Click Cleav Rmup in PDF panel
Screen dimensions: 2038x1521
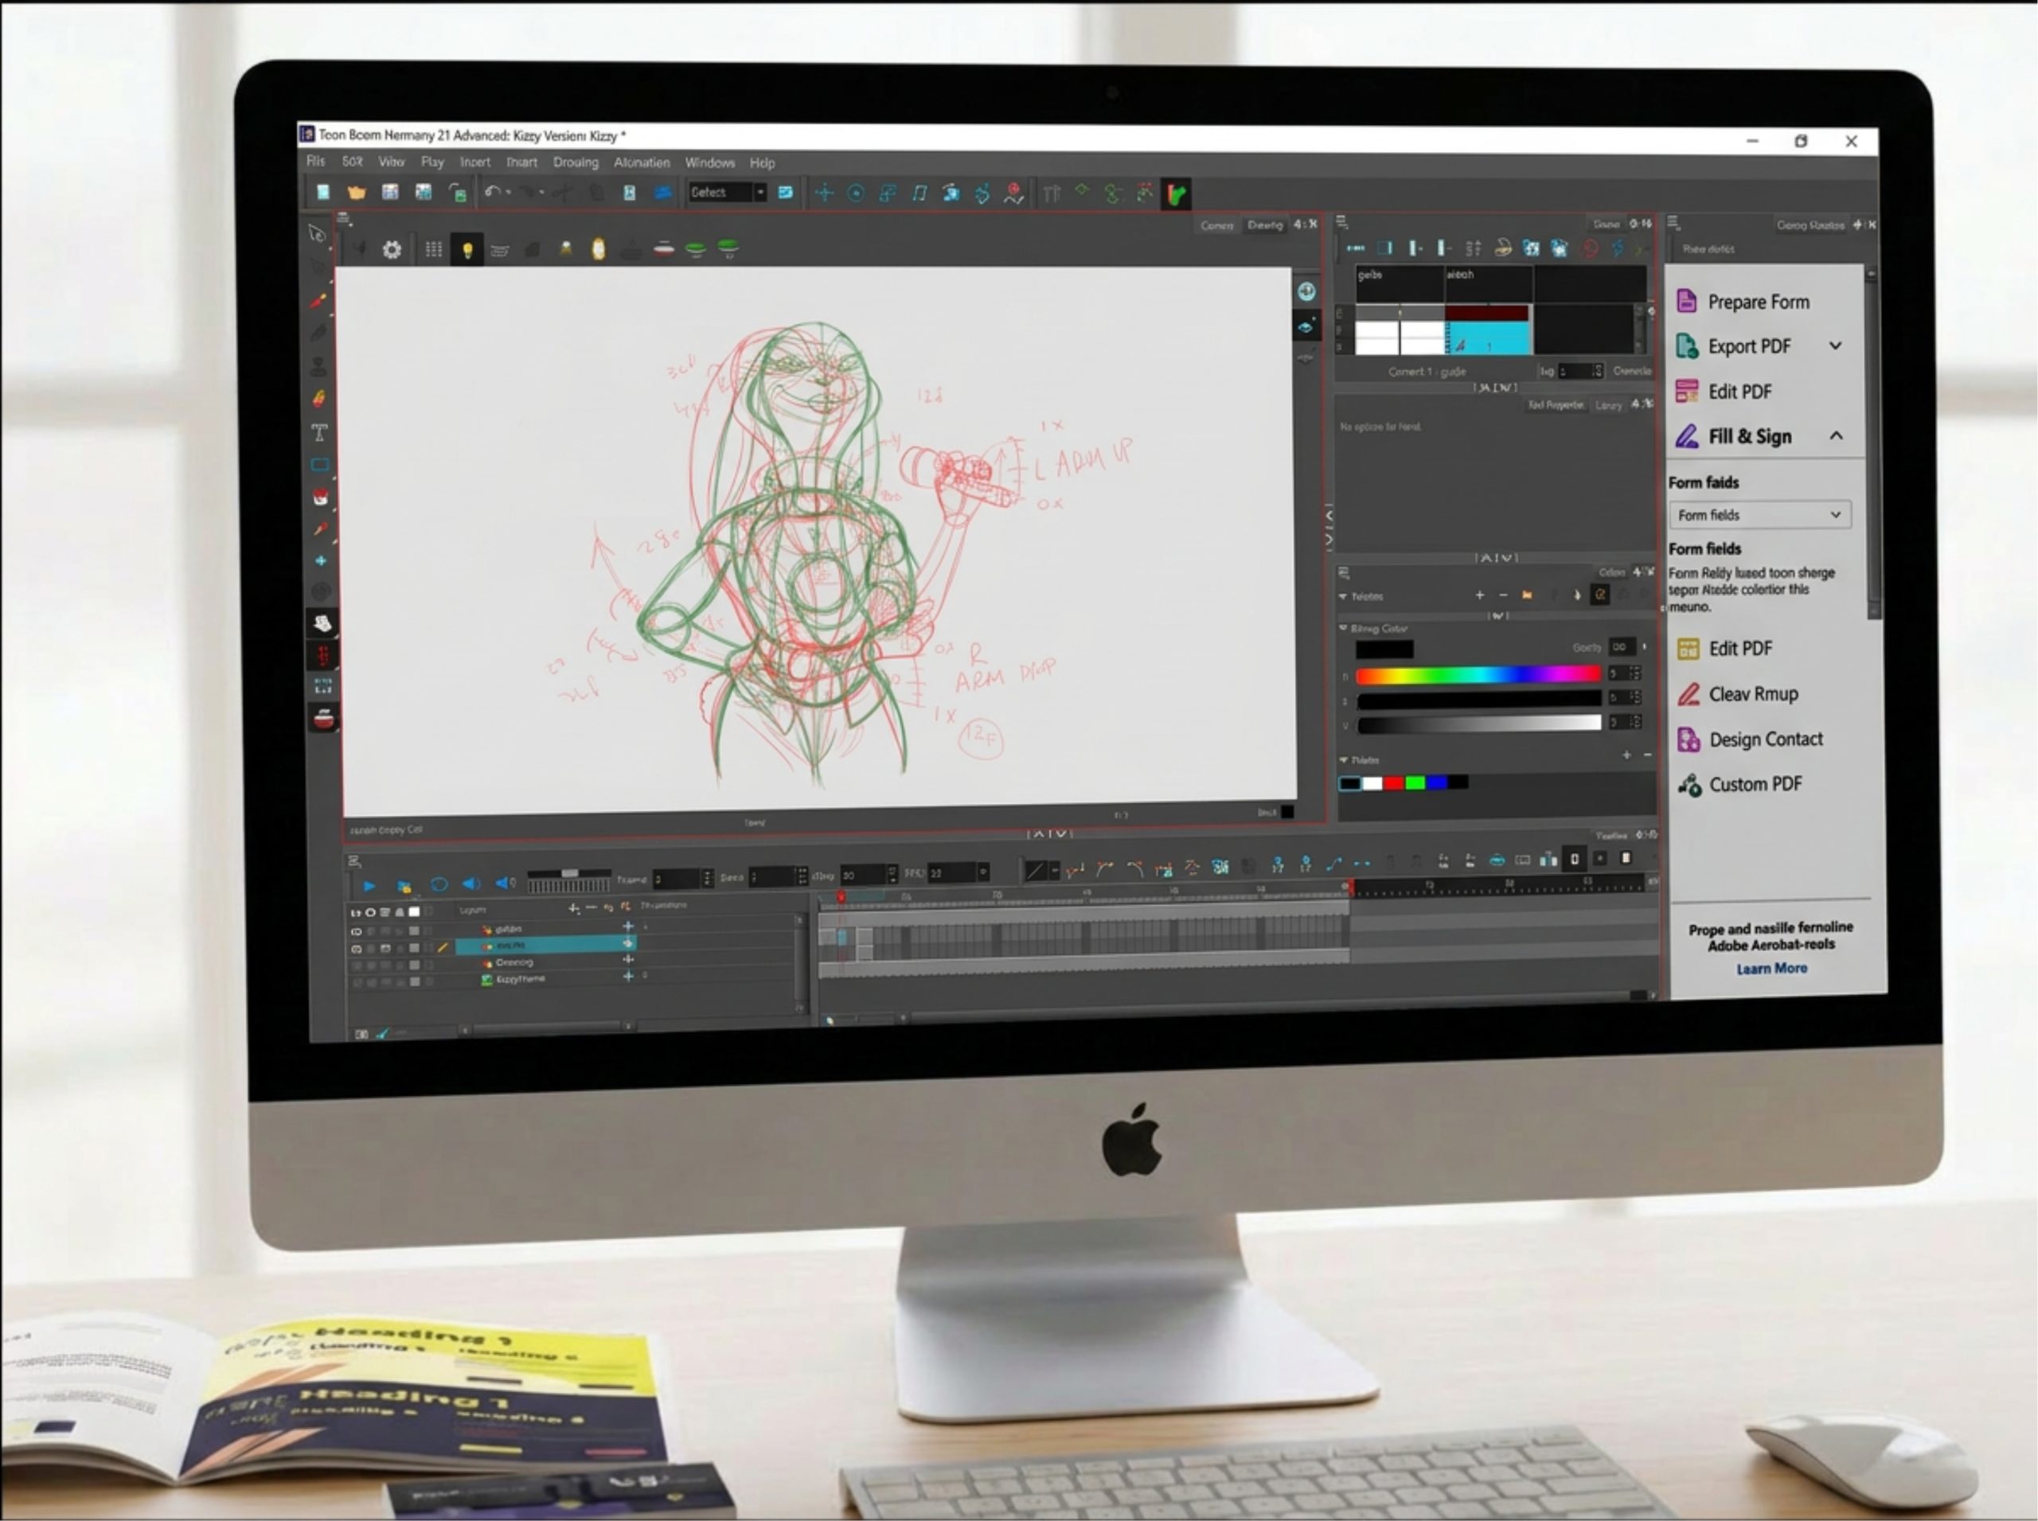[x=1754, y=694]
